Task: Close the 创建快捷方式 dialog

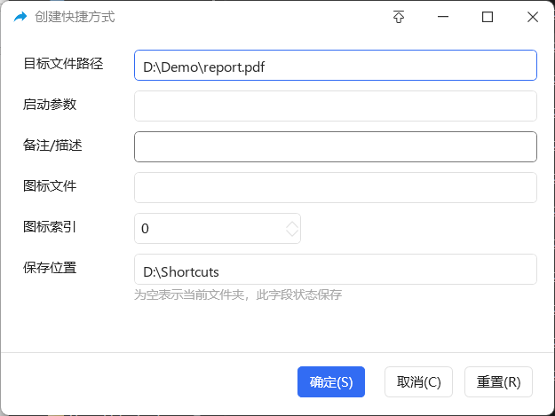Action: tap(532, 17)
